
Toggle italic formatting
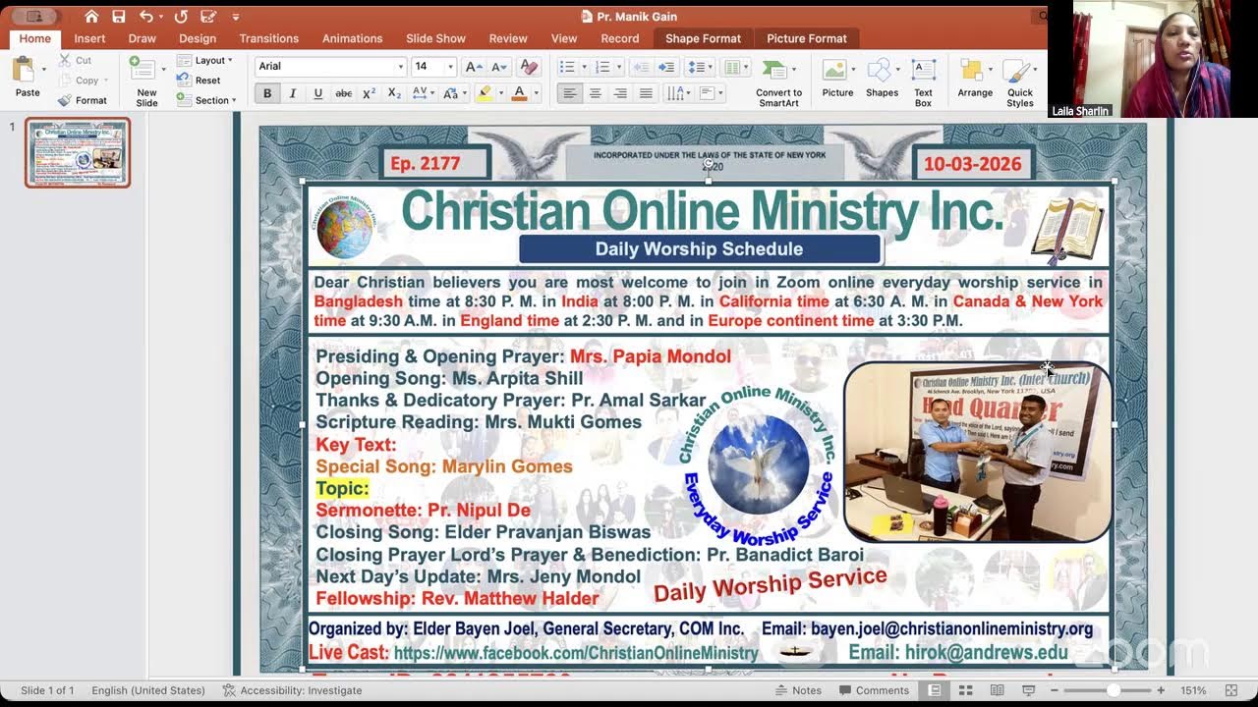click(x=292, y=93)
